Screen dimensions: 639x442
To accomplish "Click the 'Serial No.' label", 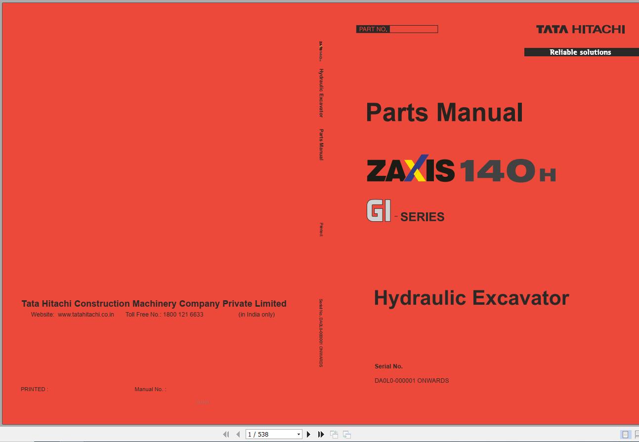I will (x=388, y=366).
